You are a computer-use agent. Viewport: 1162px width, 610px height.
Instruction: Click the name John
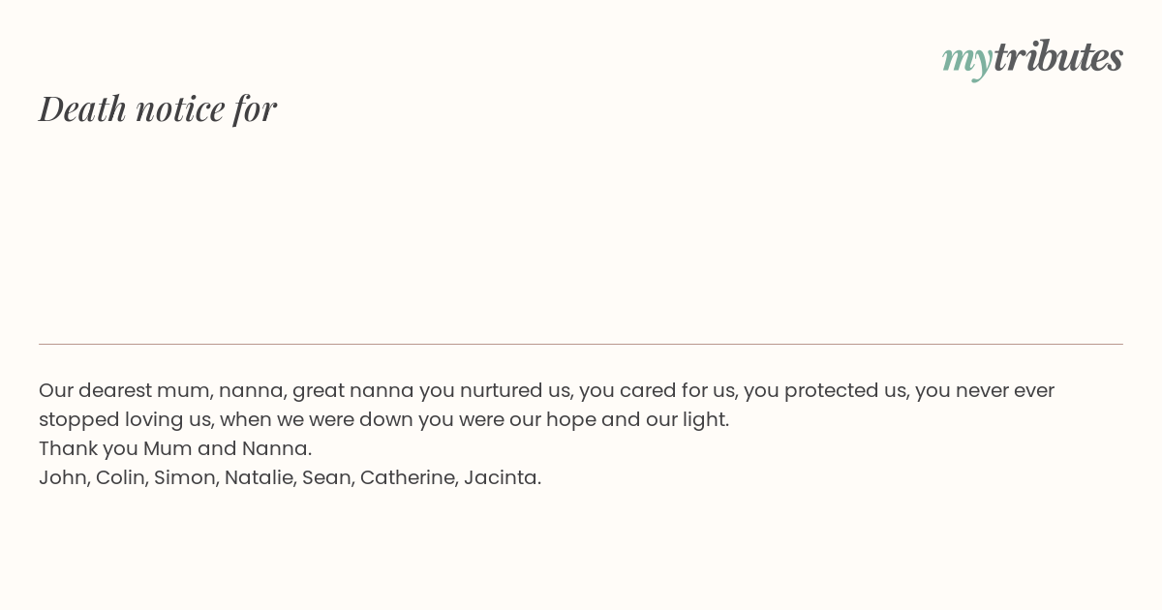click(x=62, y=477)
